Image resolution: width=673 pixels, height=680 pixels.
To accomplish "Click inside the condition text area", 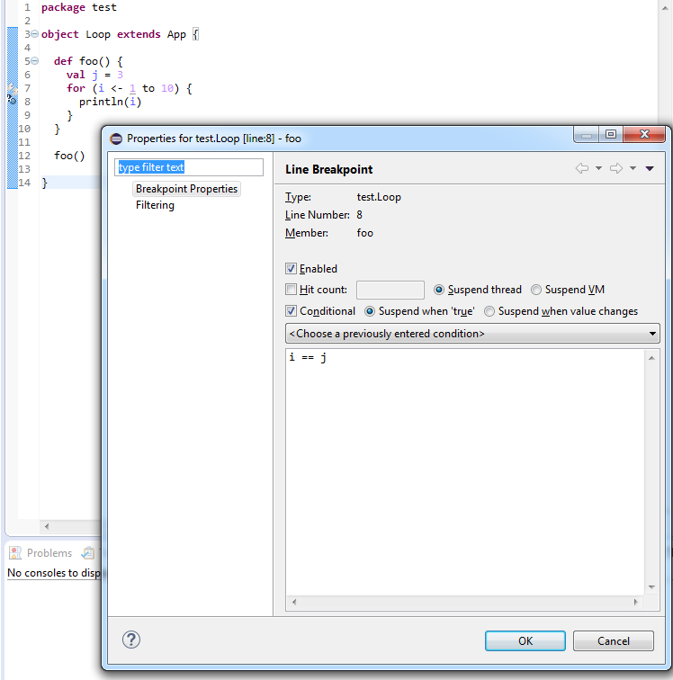I will coord(465,472).
